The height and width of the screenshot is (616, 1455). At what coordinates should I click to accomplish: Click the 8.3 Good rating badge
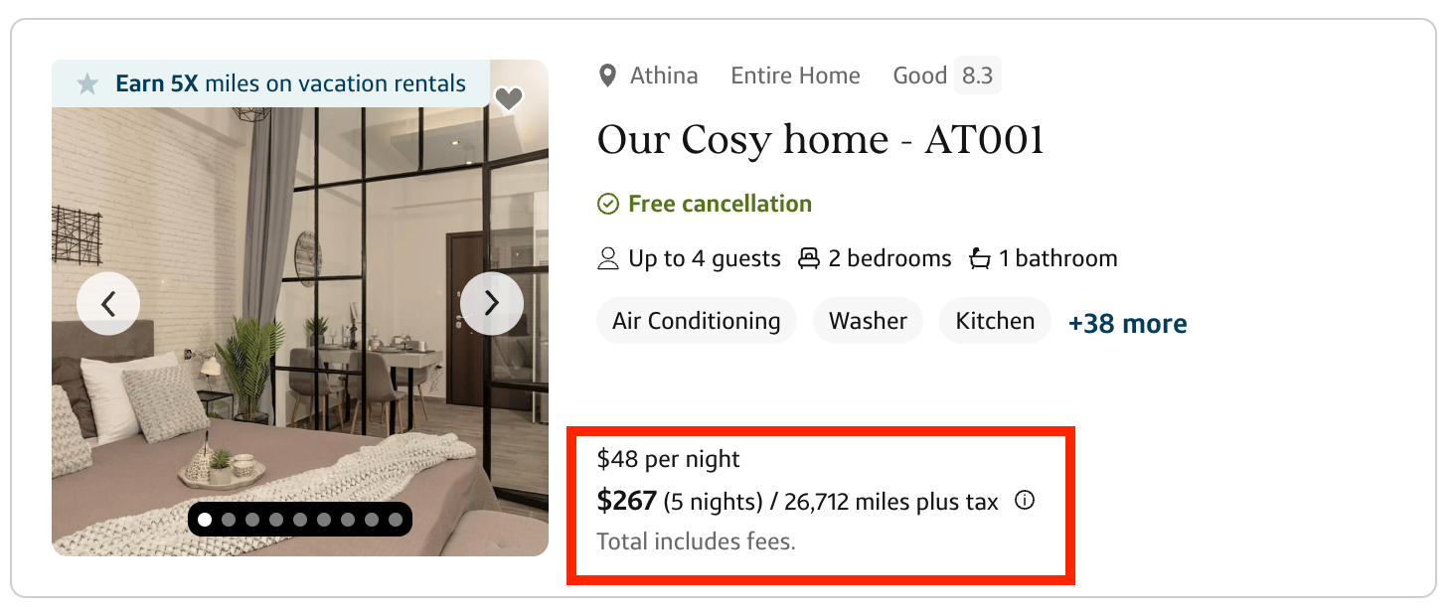click(979, 75)
